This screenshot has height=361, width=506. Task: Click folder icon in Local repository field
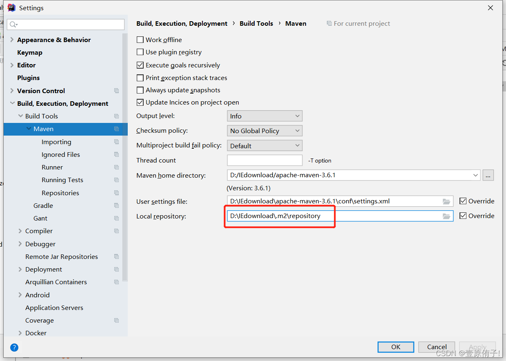(446, 216)
